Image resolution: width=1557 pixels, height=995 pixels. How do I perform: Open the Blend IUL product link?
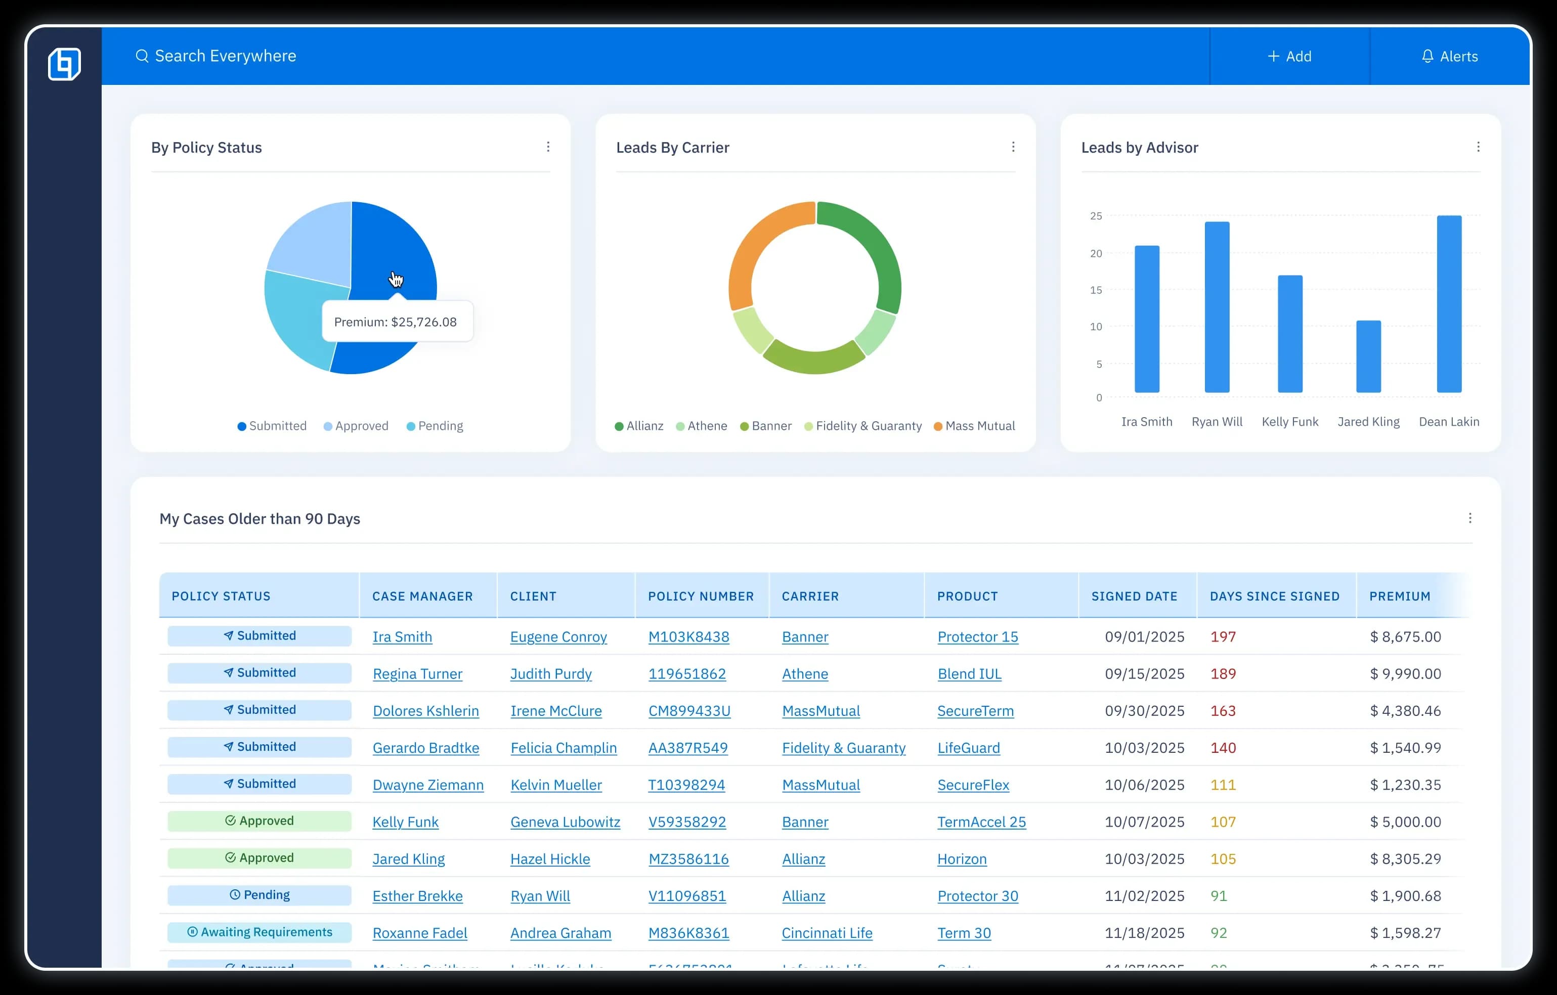tap(969, 674)
